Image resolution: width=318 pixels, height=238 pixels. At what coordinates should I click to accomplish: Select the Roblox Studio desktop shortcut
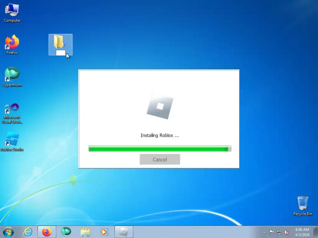(12, 142)
